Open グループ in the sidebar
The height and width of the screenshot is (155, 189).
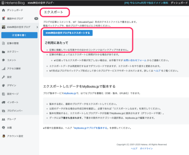click(12, 119)
